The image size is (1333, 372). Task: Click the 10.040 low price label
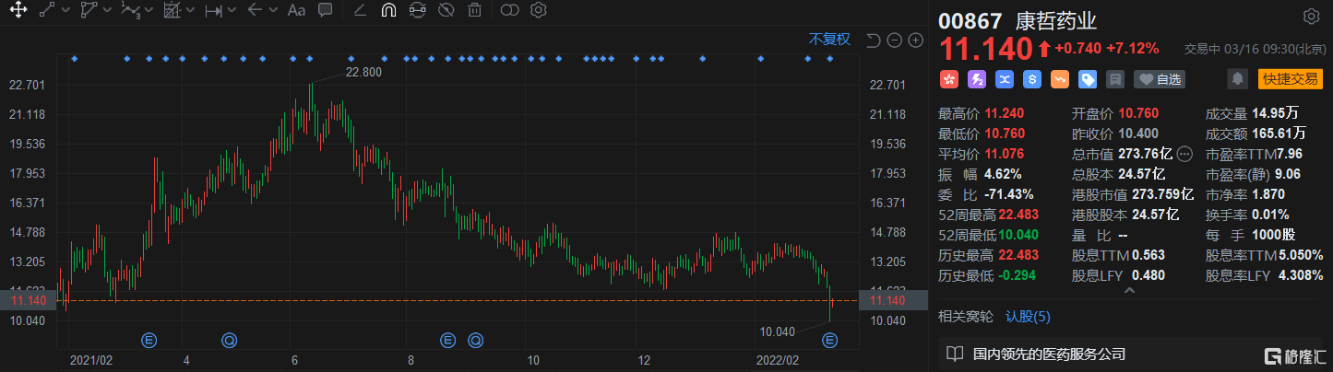tap(777, 331)
